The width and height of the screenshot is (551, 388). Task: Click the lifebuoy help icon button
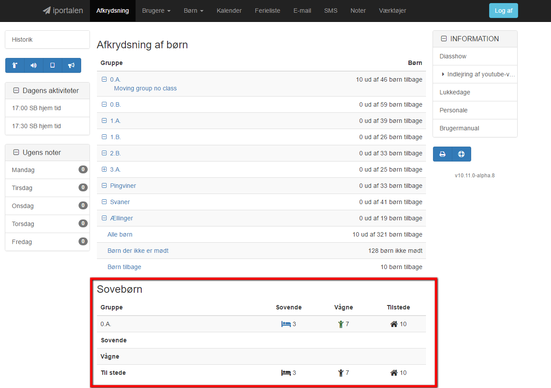(461, 154)
